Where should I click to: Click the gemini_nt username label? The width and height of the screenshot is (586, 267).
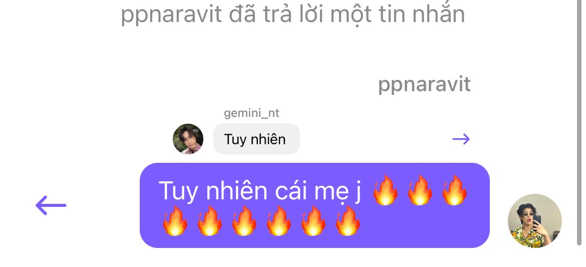(251, 113)
